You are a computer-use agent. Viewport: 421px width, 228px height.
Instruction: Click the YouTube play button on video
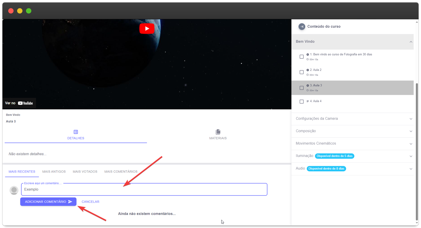pyautogui.click(x=147, y=29)
